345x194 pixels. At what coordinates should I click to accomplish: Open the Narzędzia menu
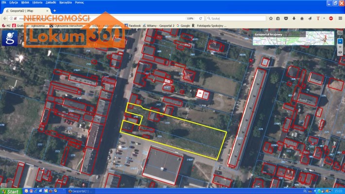pyautogui.click(x=66, y=2)
